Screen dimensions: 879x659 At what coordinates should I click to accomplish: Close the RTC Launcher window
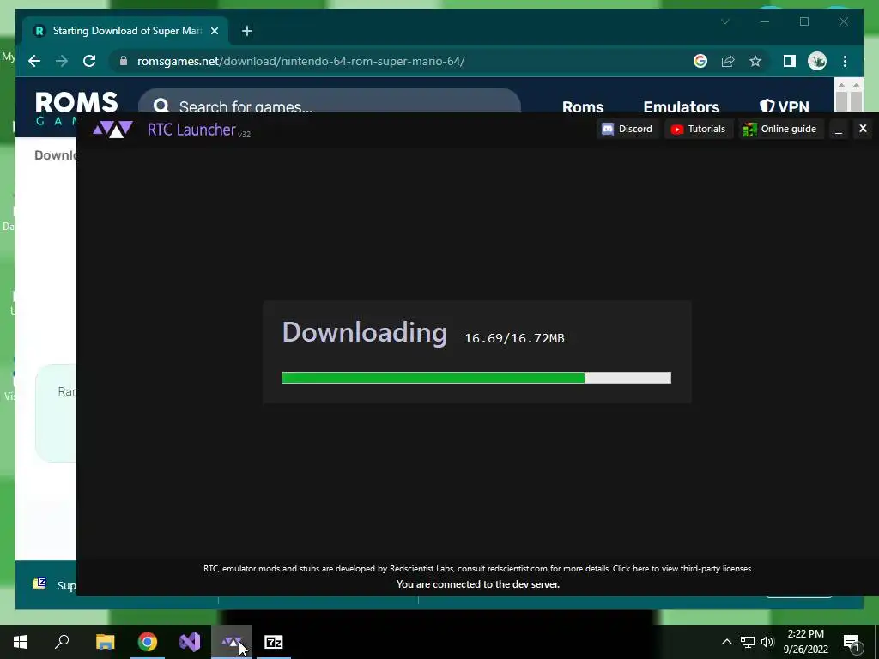coord(863,129)
